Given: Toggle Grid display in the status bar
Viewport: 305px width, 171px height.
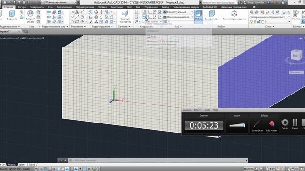Looking at the screenshot, I should point(45,169).
